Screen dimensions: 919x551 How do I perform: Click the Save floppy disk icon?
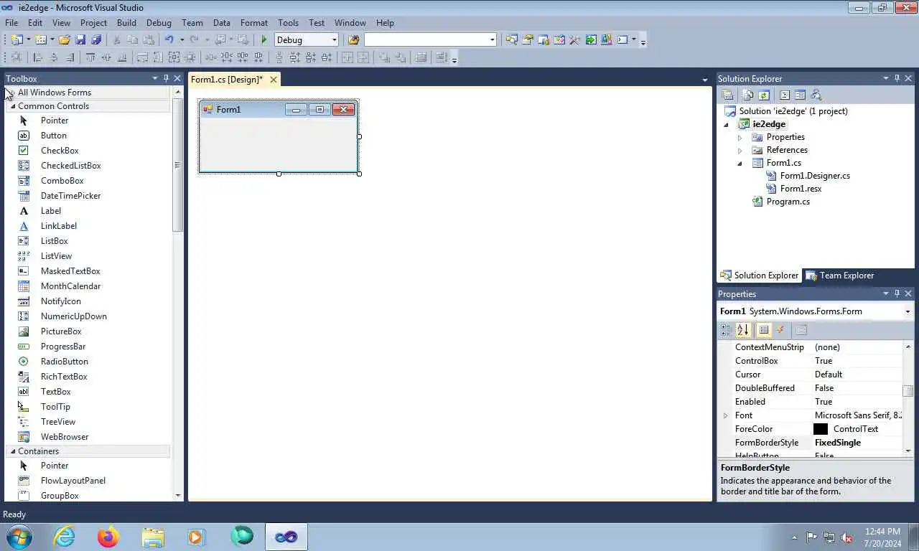click(x=80, y=40)
